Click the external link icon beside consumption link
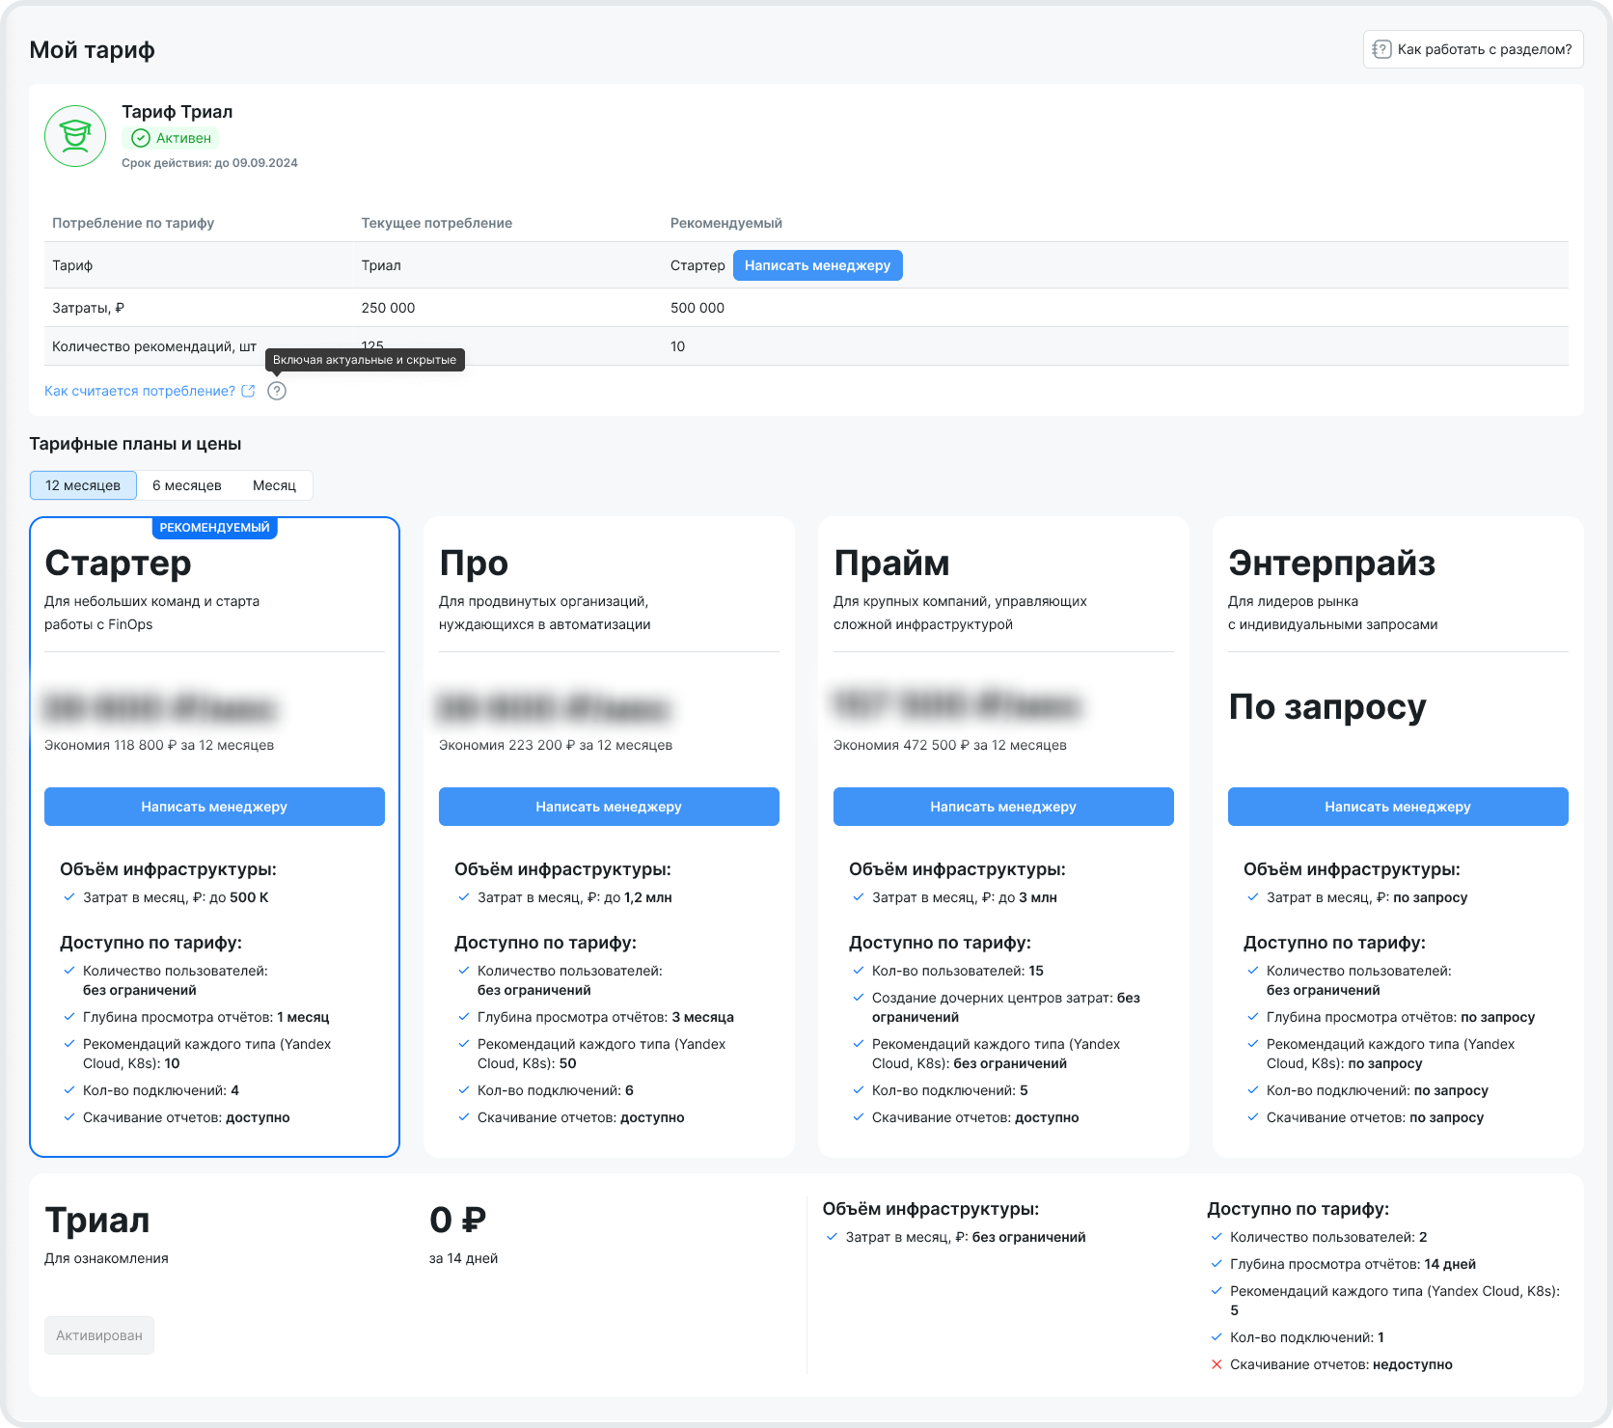The width and height of the screenshot is (1613, 1428). [248, 391]
